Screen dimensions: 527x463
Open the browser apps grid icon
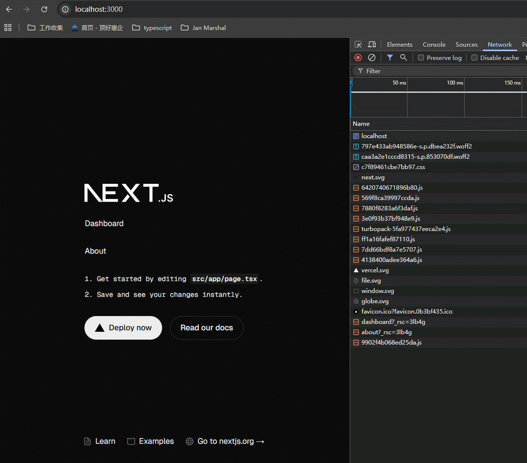[8, 28]
